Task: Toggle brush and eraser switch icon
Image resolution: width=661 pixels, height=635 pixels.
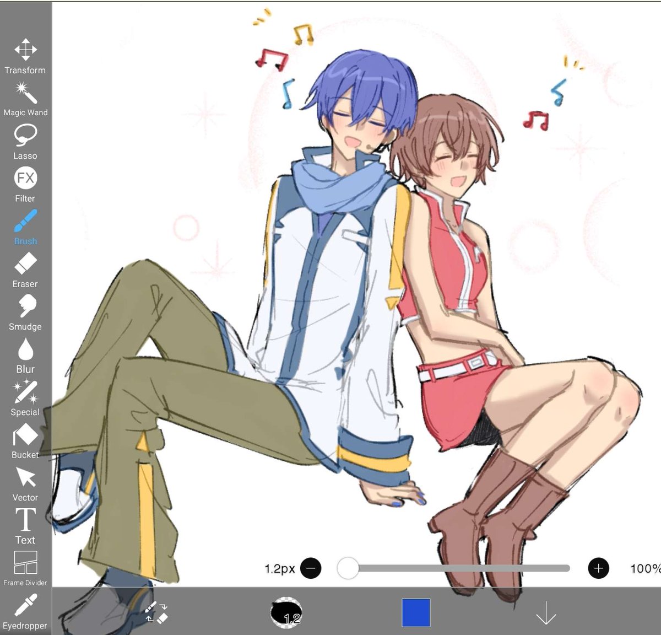Action: 156,612
